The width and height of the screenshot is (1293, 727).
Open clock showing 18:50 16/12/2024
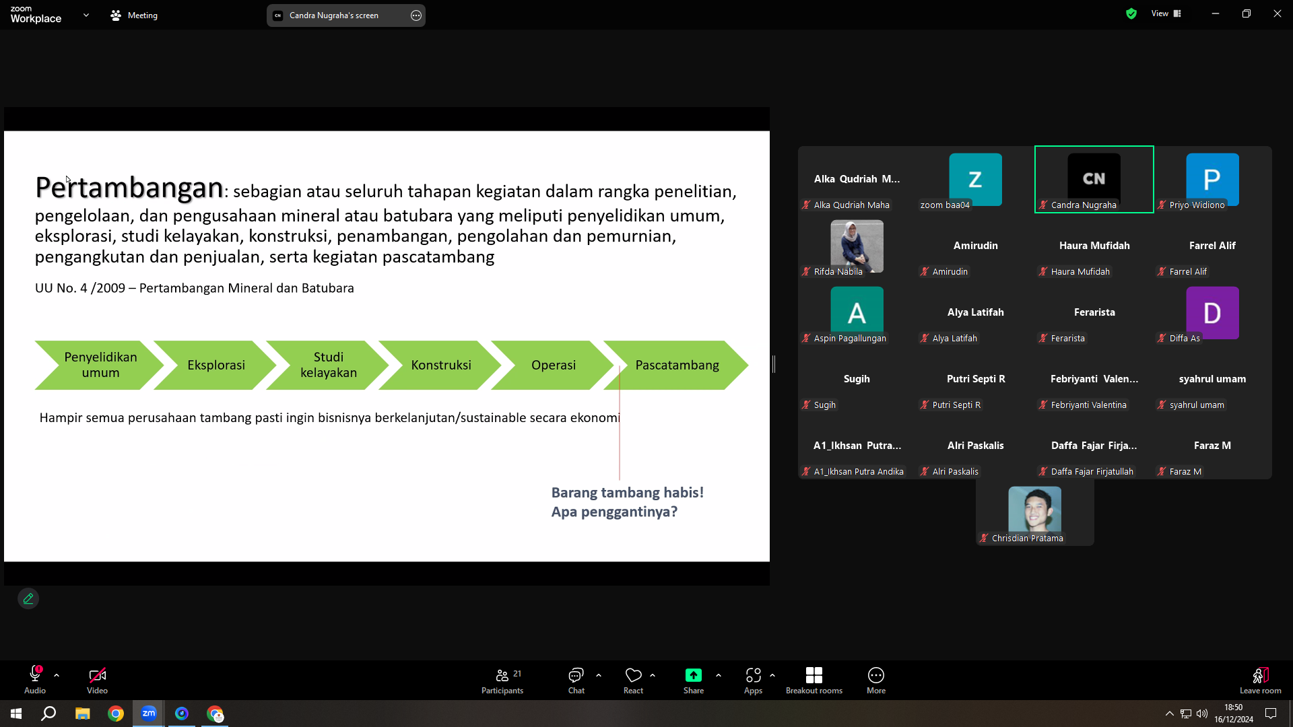pyautogui.click(x=1233, y=714)
